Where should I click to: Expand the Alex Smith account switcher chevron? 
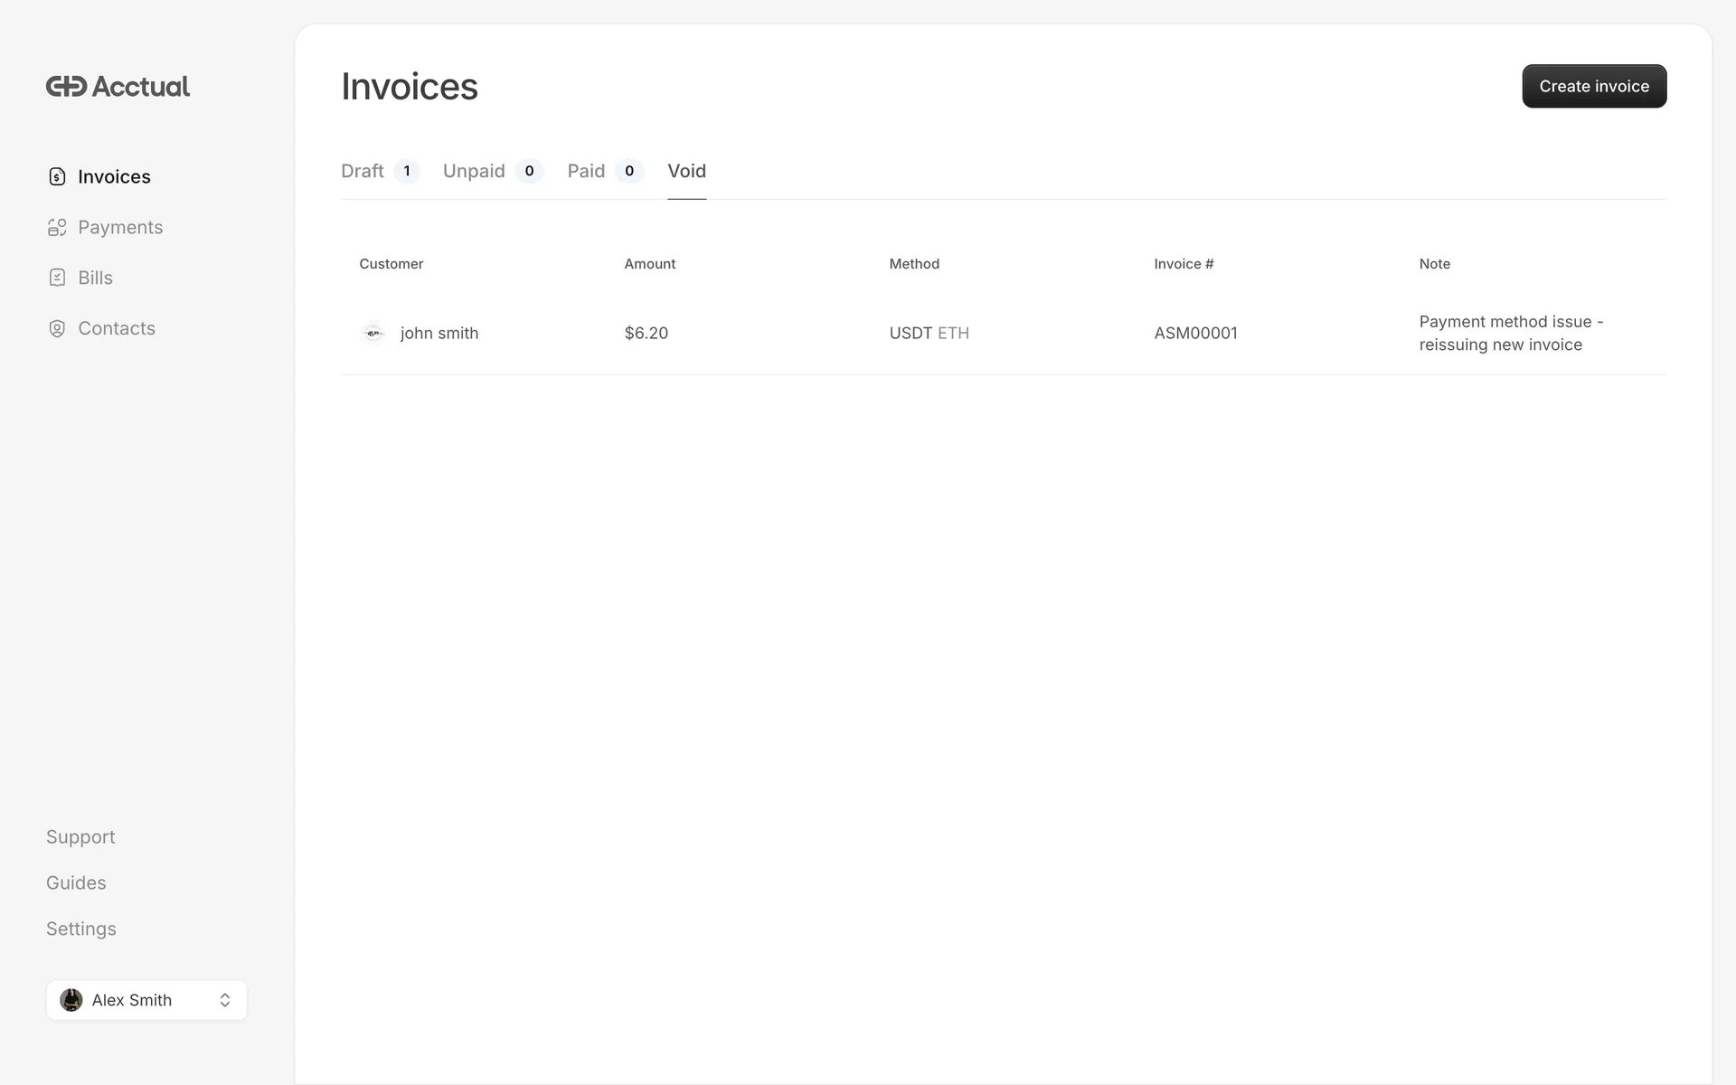[225, 1000]
